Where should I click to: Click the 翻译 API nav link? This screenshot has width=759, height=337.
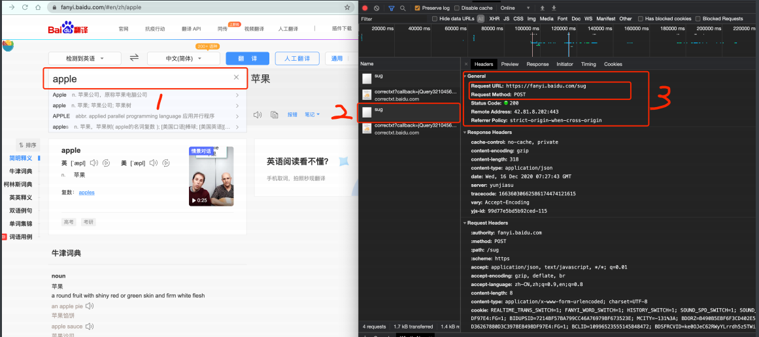click(191, 29)
